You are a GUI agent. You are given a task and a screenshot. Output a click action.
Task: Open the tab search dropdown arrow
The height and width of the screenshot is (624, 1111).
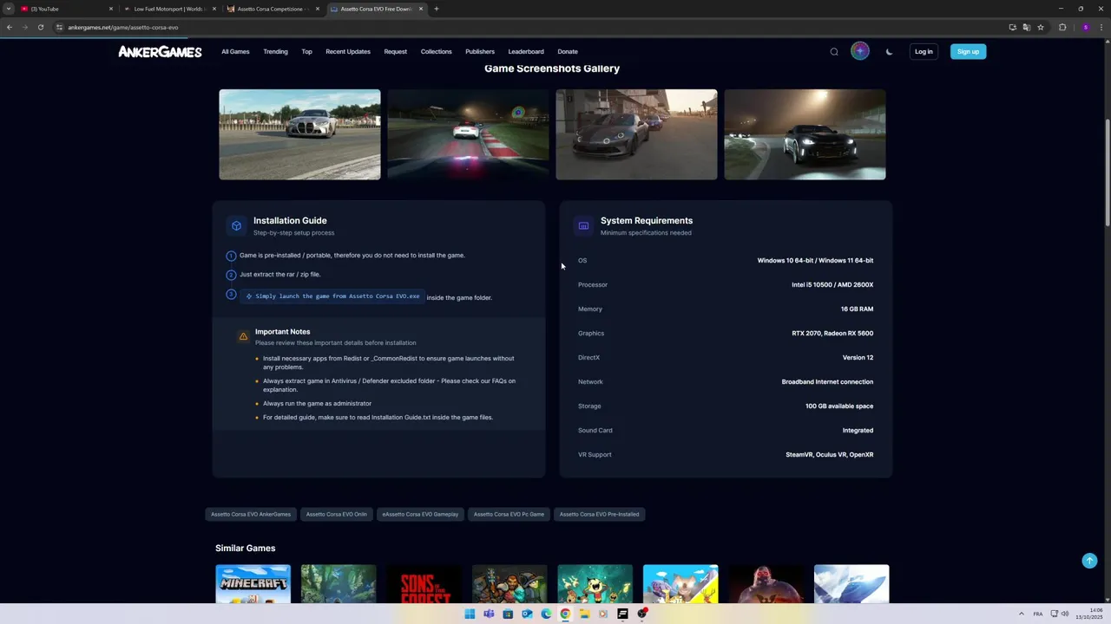8,9
